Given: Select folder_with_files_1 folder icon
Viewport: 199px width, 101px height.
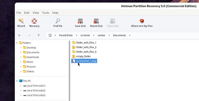Looking at the screenshot, I should [74, 43].
